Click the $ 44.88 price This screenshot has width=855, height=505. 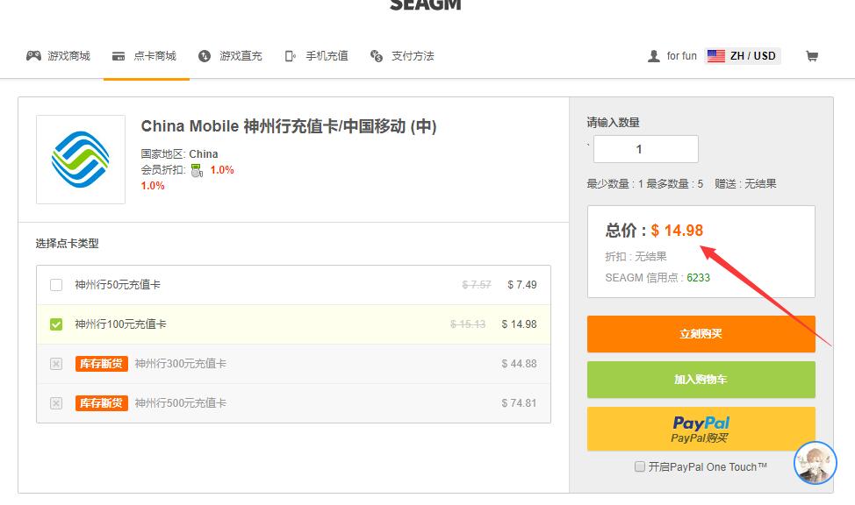click(x=519, y=363)
